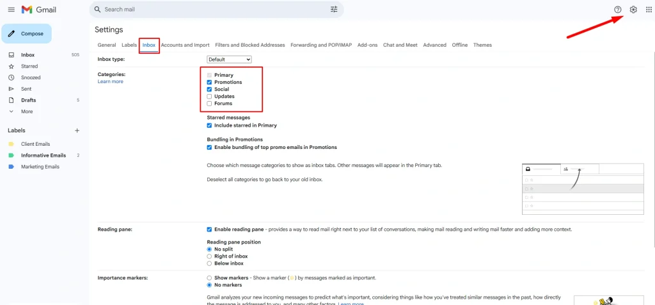
Task: Toggle Include starred in Primary
Action: (209, 125)
